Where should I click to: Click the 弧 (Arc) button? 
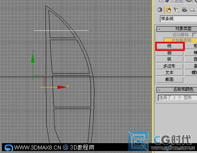click(169, 59)
